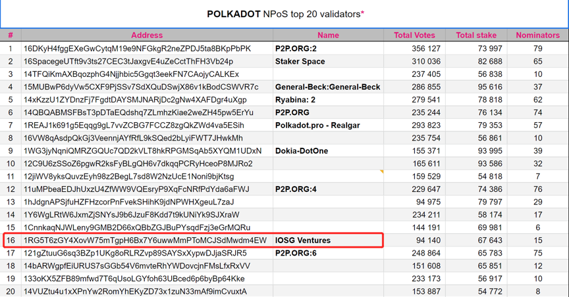Screen dimensions: 569x297
Task: Click the total stake value 65 851
Action: coord(490,266)
